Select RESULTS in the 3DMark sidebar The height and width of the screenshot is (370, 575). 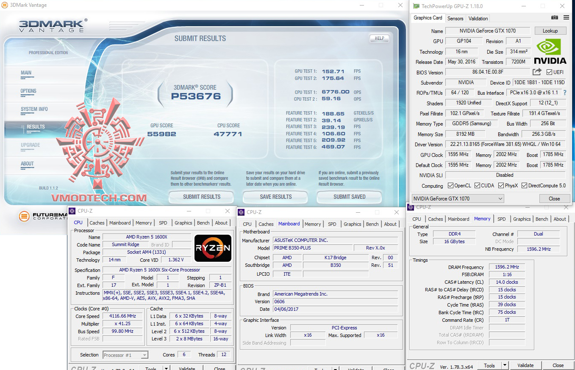[35, 127]
